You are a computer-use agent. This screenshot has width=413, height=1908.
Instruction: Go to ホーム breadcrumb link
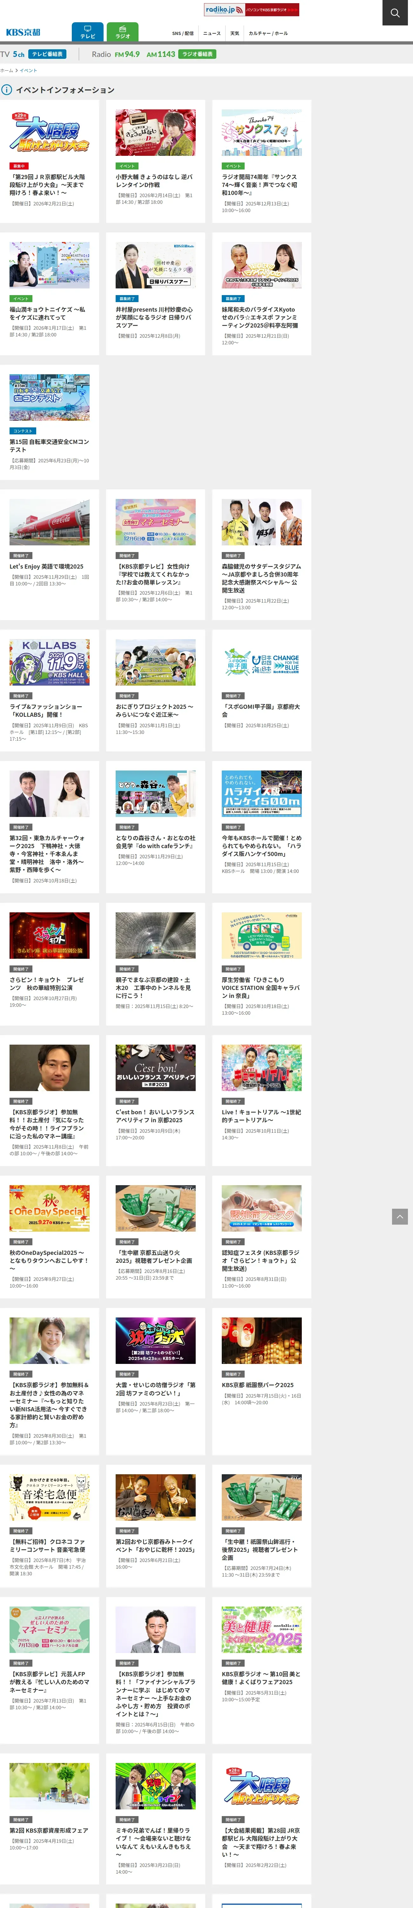point(7,70)
